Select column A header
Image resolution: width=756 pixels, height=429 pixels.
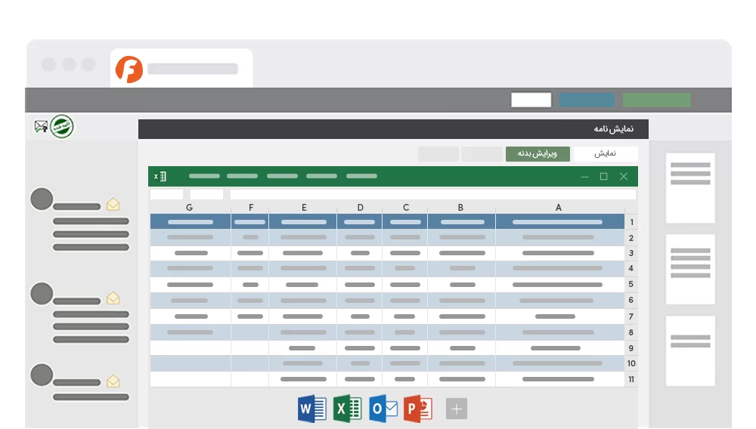(x=559, y=208)
